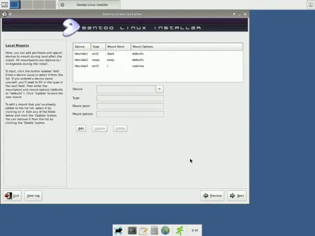This screenshot has height=236, width=315.
Task: Focus the Mount point input field
Action: coord(130,106)
